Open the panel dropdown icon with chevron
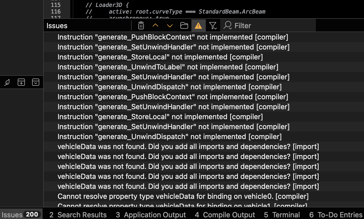 click(x=36, y=82)
